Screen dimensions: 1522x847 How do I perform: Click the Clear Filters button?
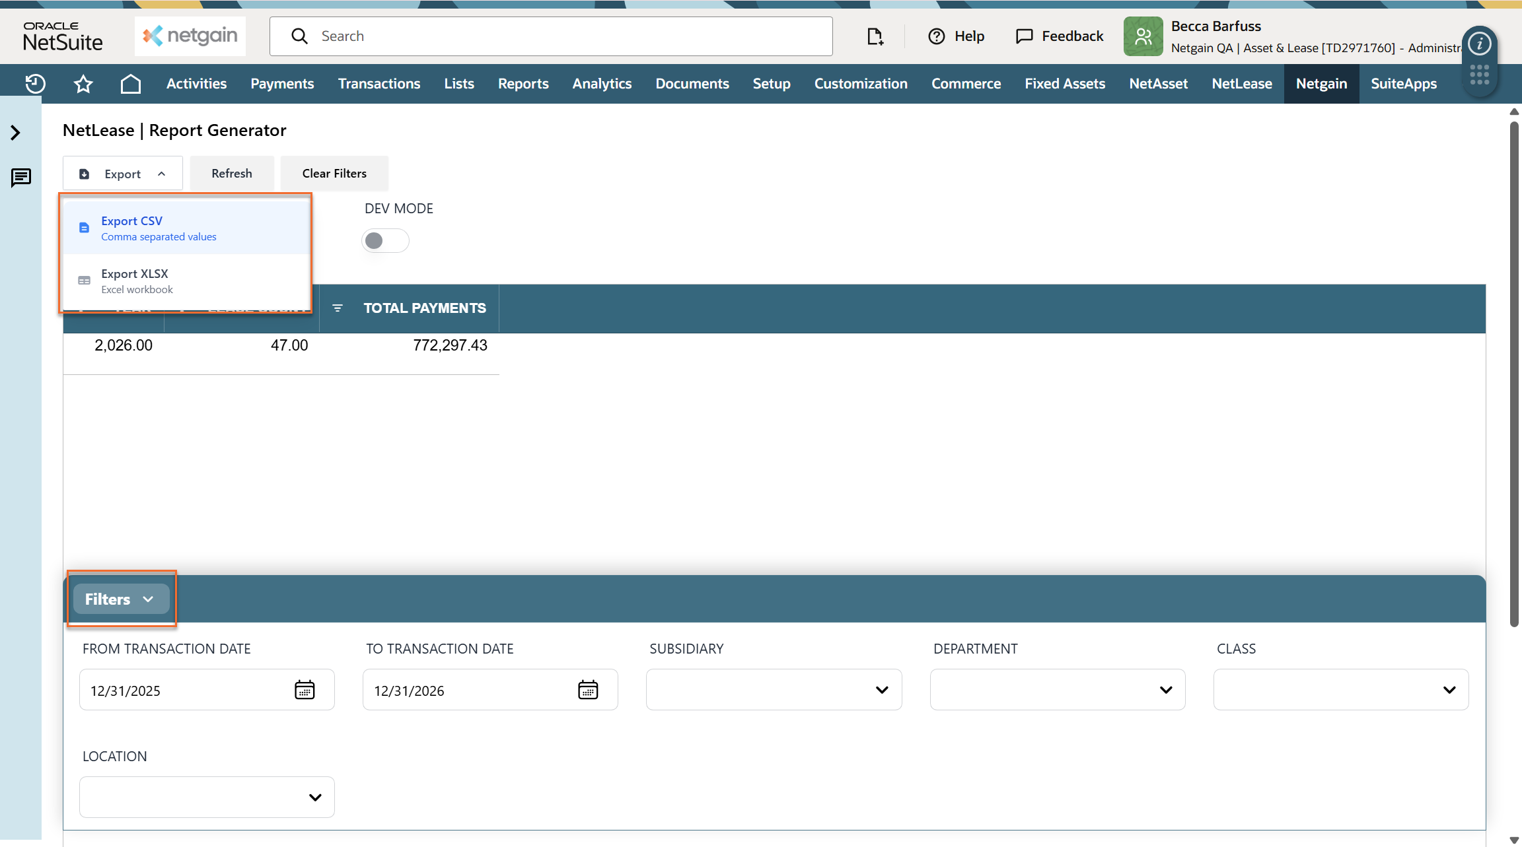coord(334,174)
